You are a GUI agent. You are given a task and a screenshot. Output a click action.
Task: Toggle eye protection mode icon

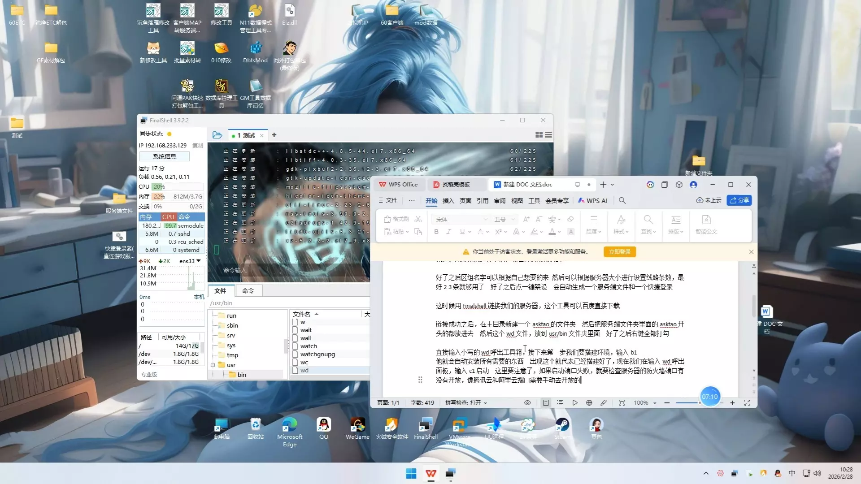pyautogui.click(x=527, y=403)
